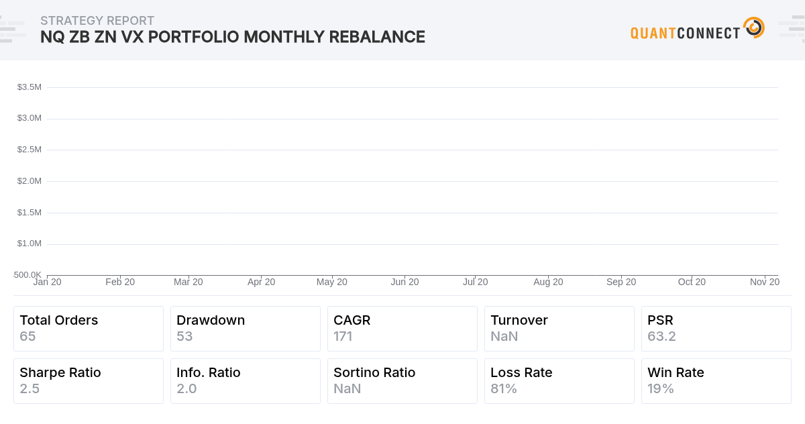Click the Feb 20 x-axis label
The image size is (805, 424).
click(120, 282)
